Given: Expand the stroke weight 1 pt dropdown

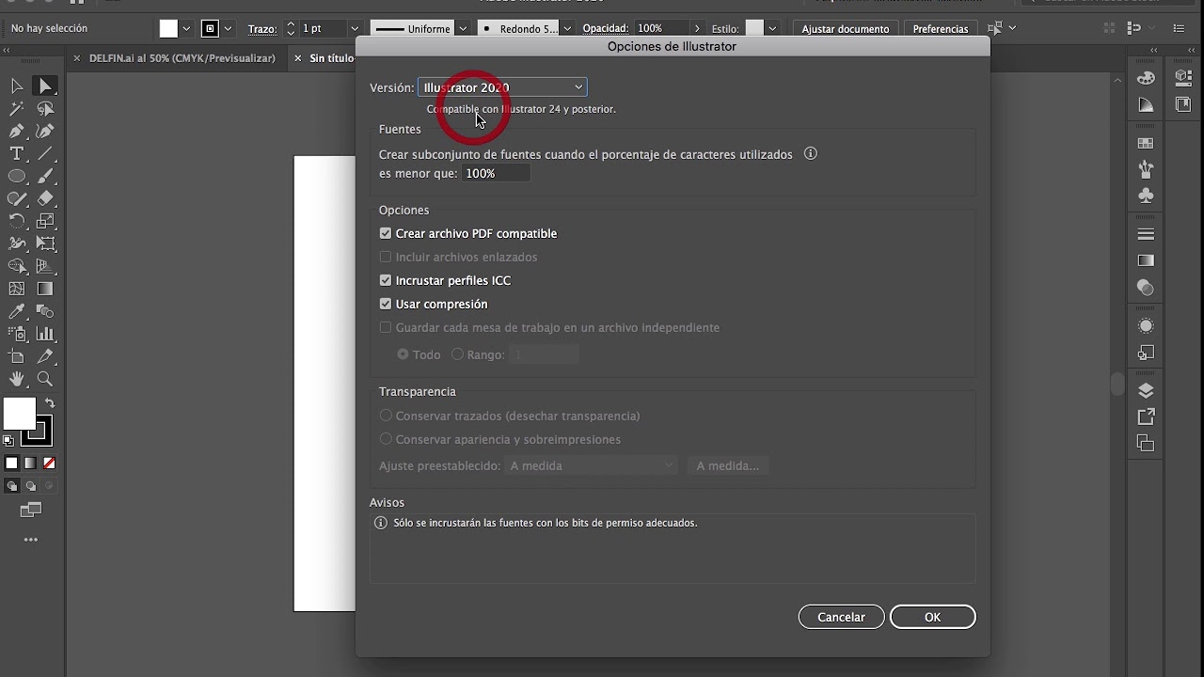Looking at the screenshot, I should coord(355,29).
